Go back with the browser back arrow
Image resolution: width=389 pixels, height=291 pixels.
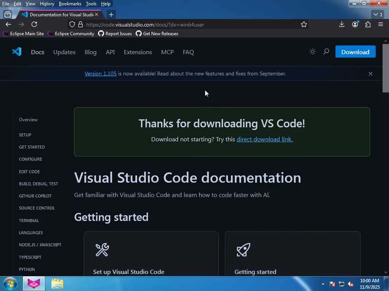pos(8,24)
